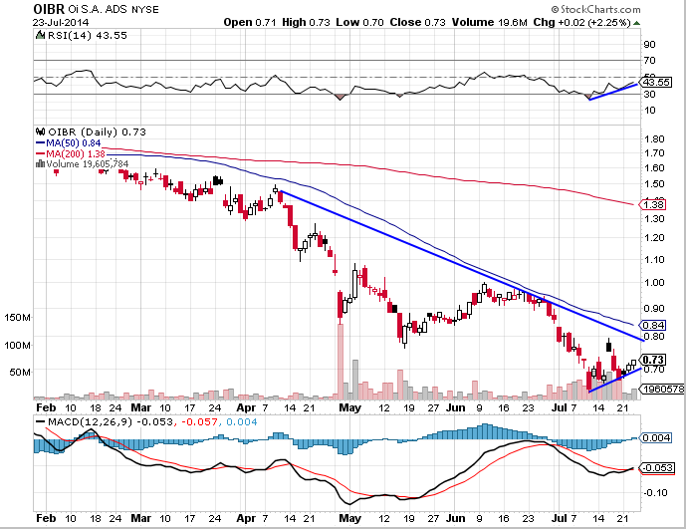Screen dimensions: 686x529
Task: Click the 50M volume axis label
Action: [20, 373]
